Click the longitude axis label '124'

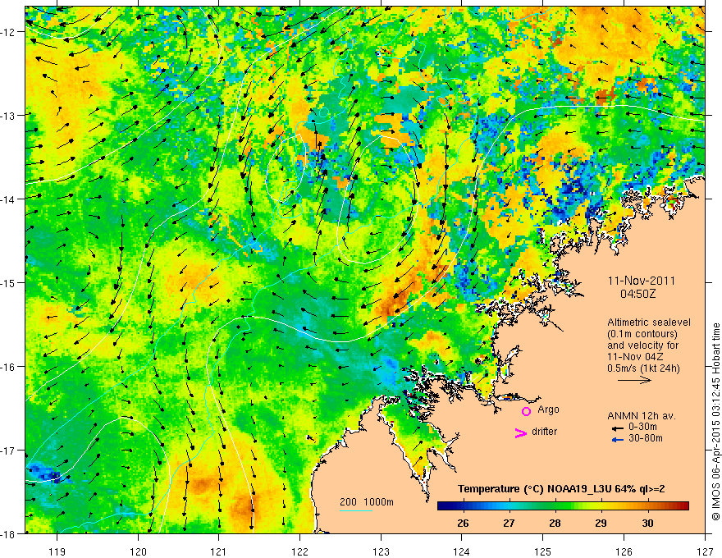tap(462, 551)
